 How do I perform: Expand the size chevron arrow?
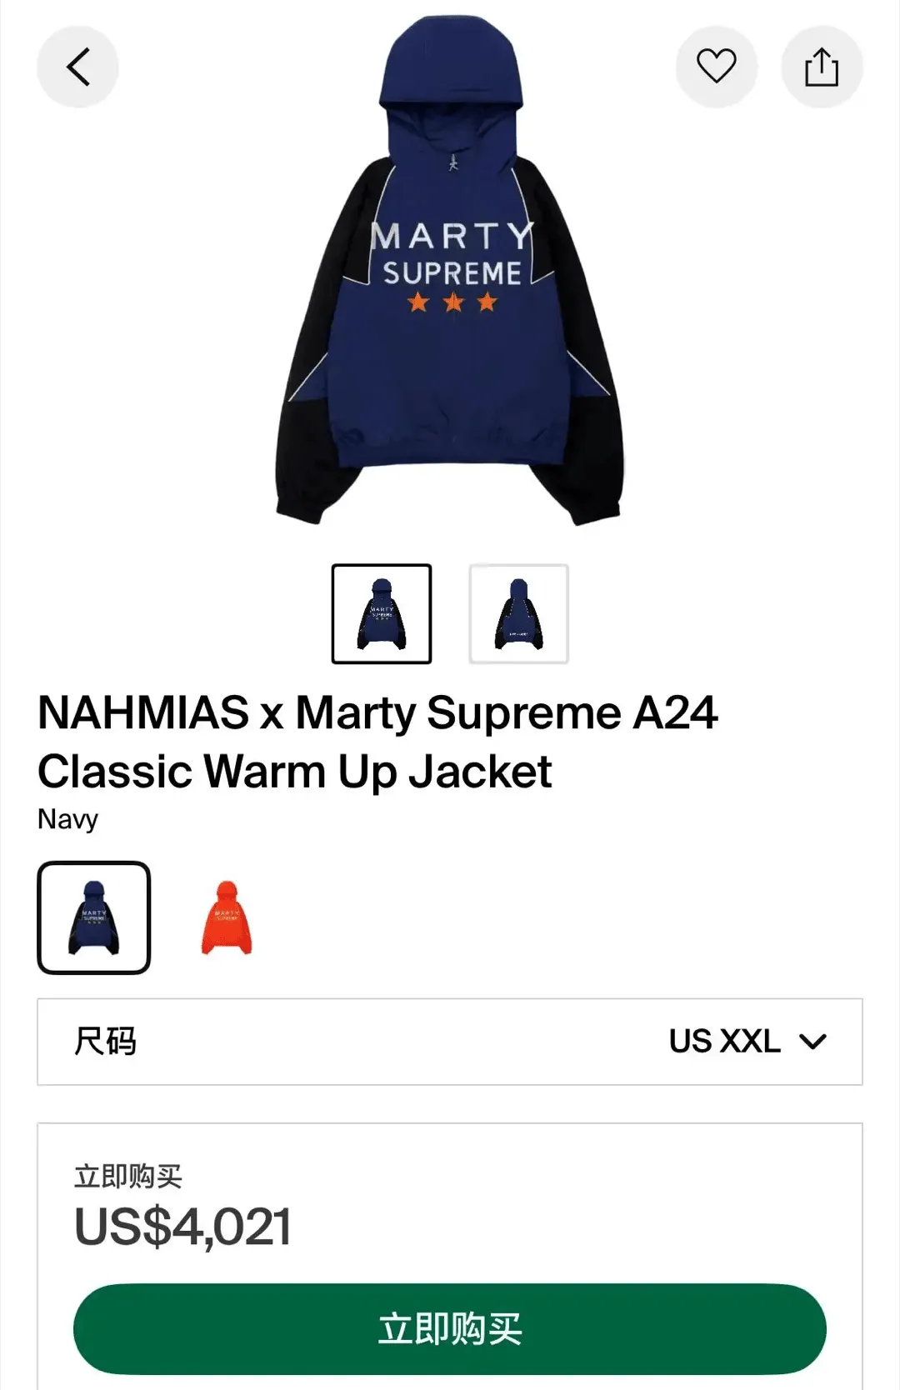[x=812, y=1041]
